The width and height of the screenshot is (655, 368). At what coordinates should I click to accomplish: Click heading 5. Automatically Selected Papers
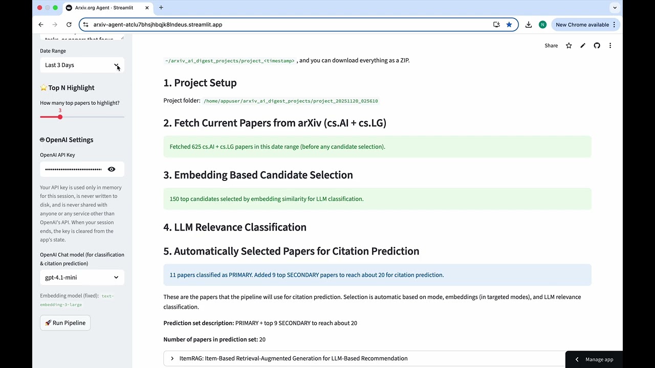(x=292, y=251)
